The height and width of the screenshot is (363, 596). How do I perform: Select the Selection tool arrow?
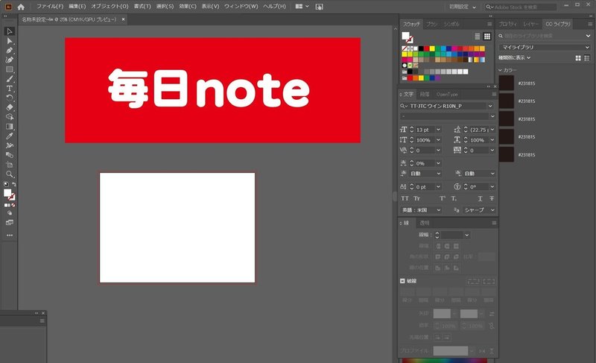(x=10, y=31)
